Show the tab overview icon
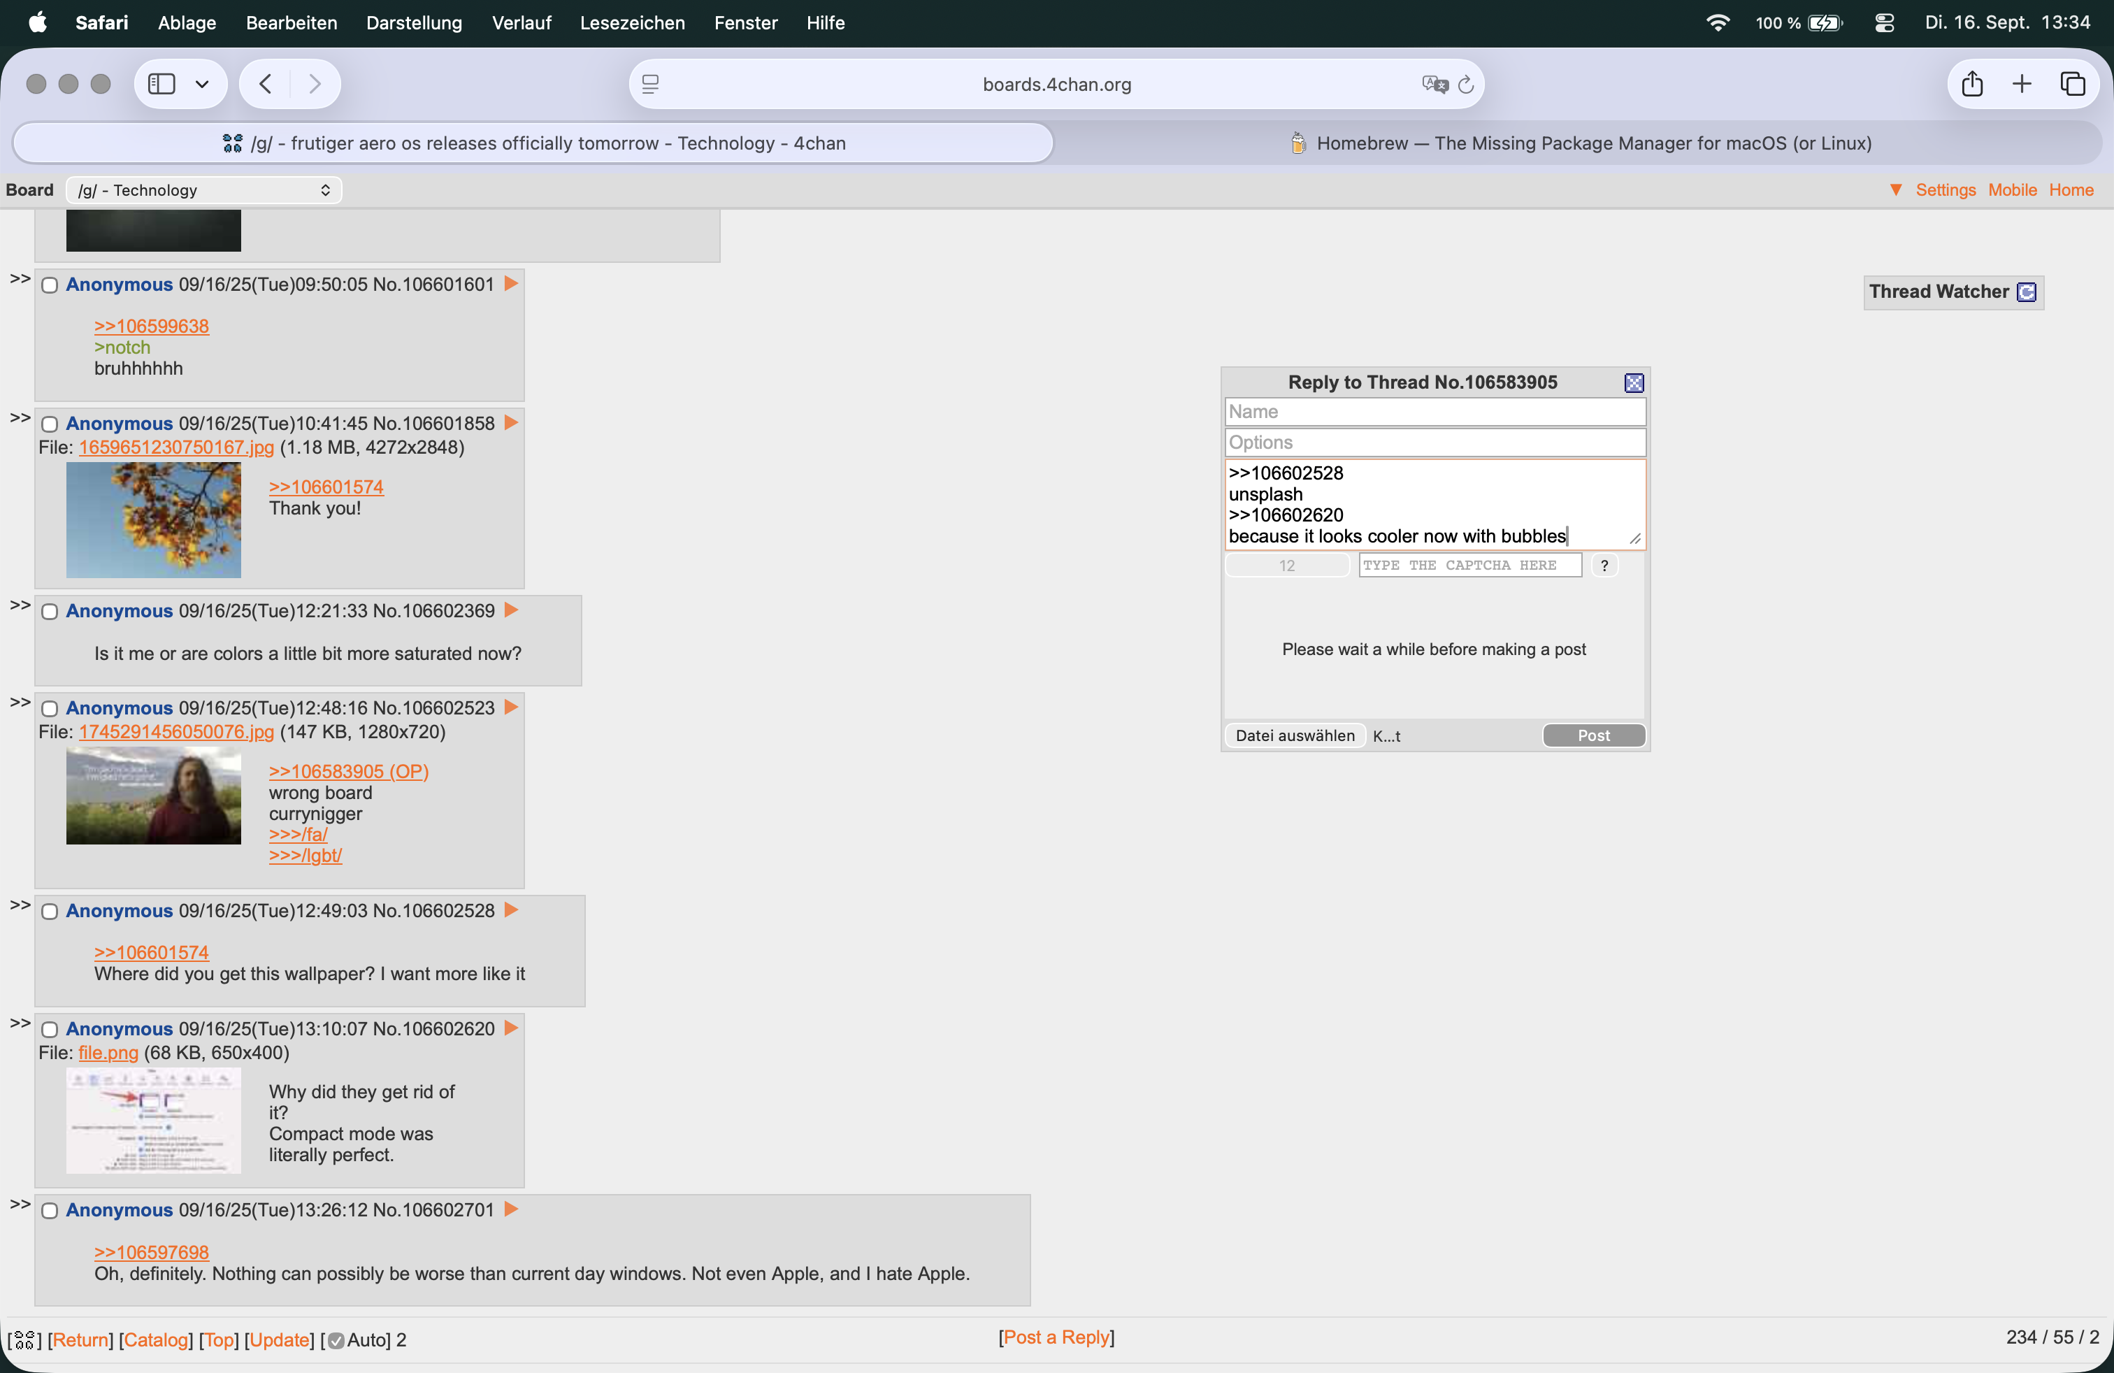Image resolution: width=2114 pixels, height=1373 pixels. (x=2072, y=83)
